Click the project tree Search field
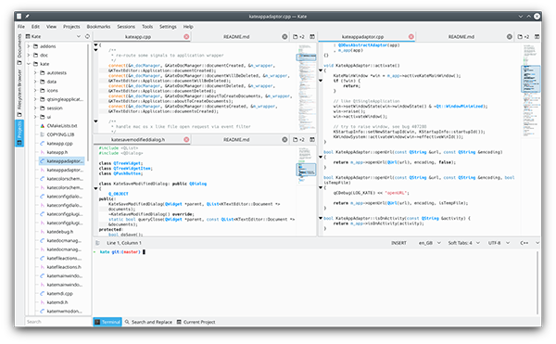The width and height of the screenshot is (556, 344). coord(58,322)
